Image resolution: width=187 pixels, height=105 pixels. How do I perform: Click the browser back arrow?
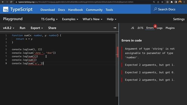pyautogui.click(x=3, y=2)
